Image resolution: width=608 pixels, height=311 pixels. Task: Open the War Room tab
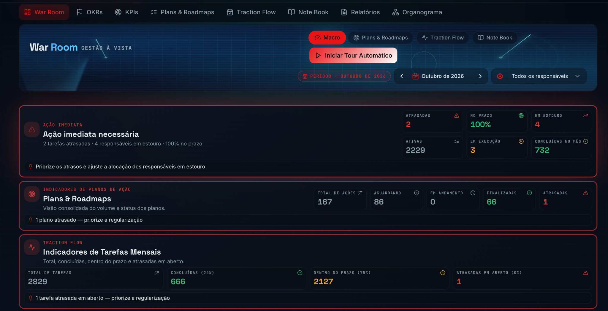pos(44,12)
